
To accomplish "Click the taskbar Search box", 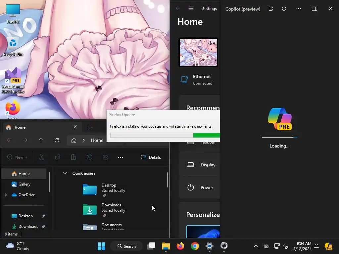I will [126, 246].
